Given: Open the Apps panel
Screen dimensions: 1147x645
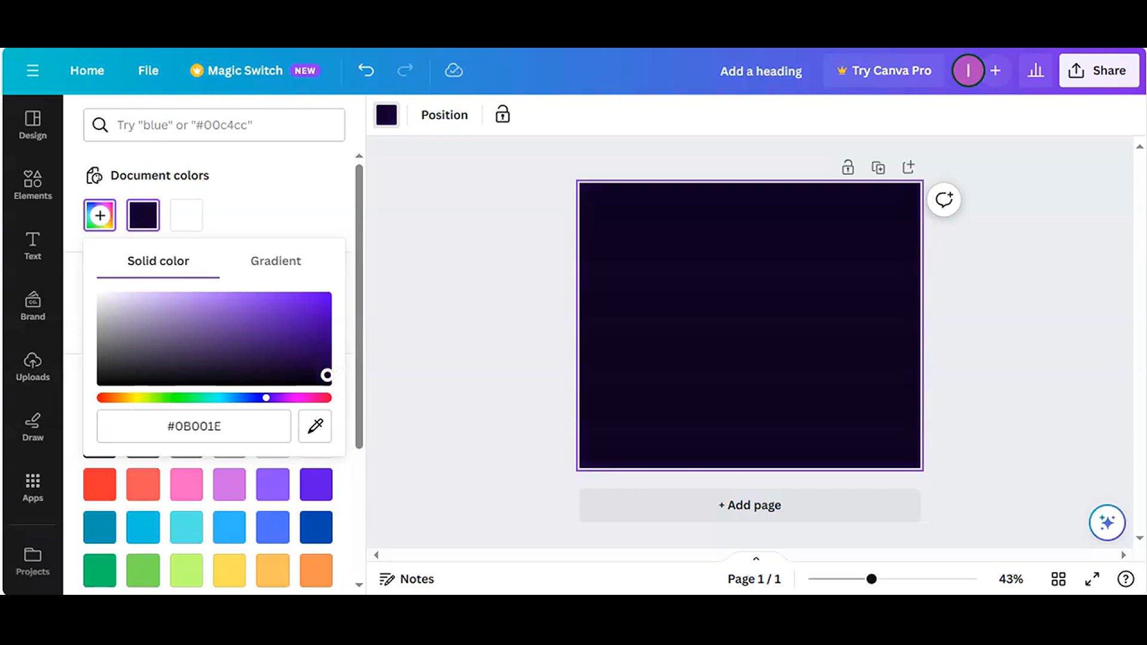Looking at the screenshot, I should (33, 487).
